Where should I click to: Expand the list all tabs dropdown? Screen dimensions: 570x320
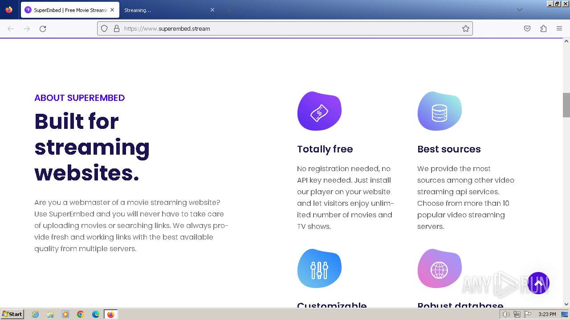tap(519, 10)
